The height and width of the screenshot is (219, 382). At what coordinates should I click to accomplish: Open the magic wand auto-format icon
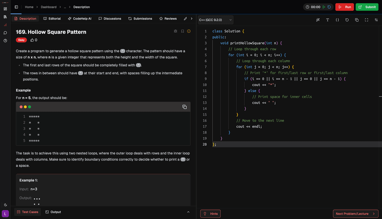click(x=318, y=20)
